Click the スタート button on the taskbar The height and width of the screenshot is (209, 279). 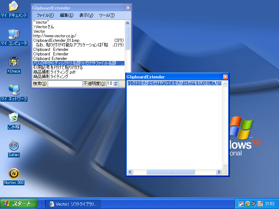coord(19,204)
